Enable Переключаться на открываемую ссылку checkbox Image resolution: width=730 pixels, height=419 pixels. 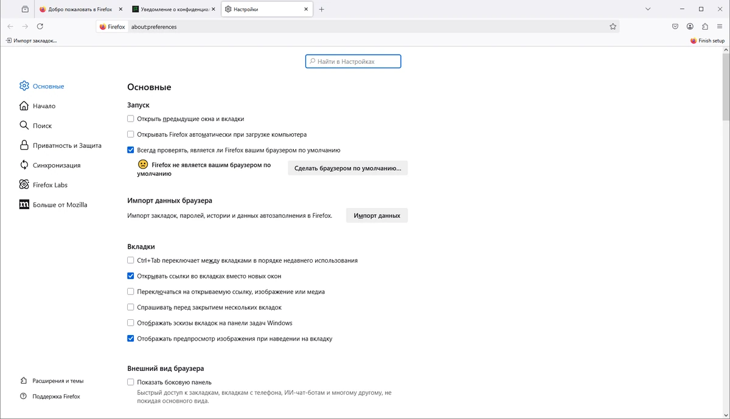pyautogui.click(x=131, y=292)
